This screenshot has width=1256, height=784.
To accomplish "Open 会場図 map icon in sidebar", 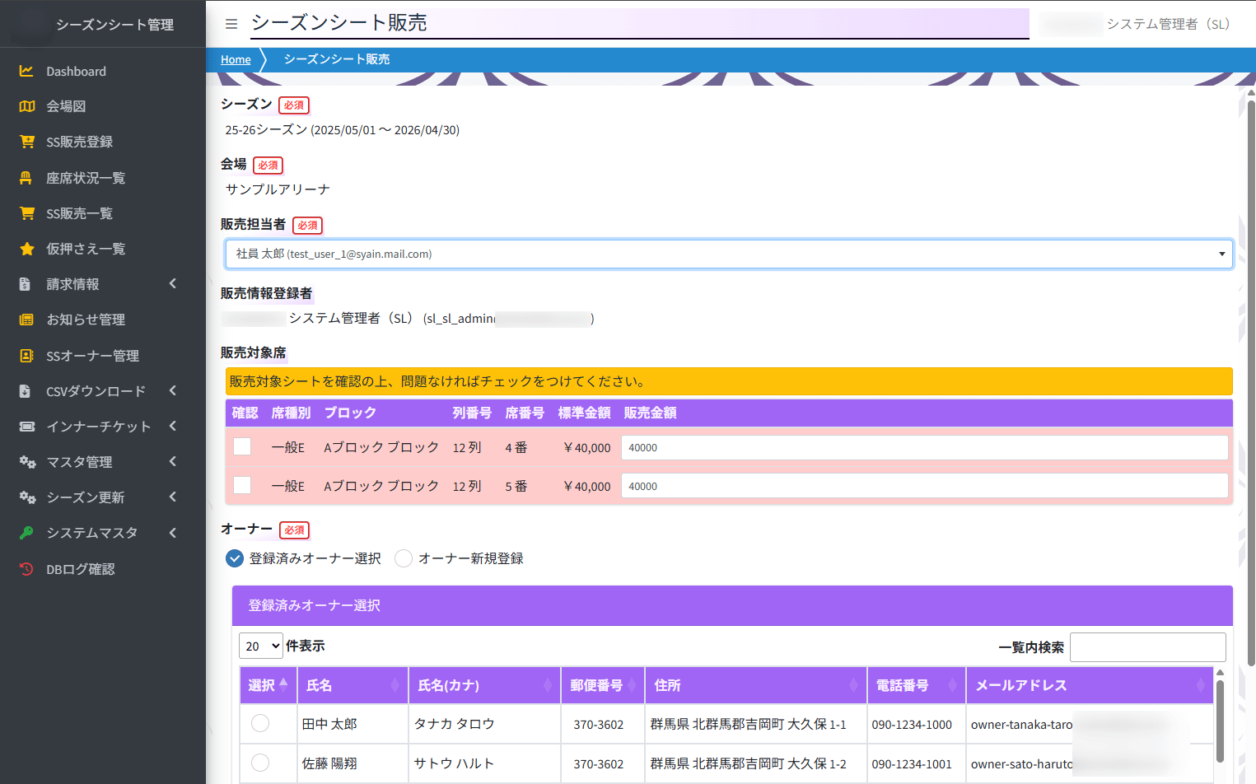I will 26,106.
